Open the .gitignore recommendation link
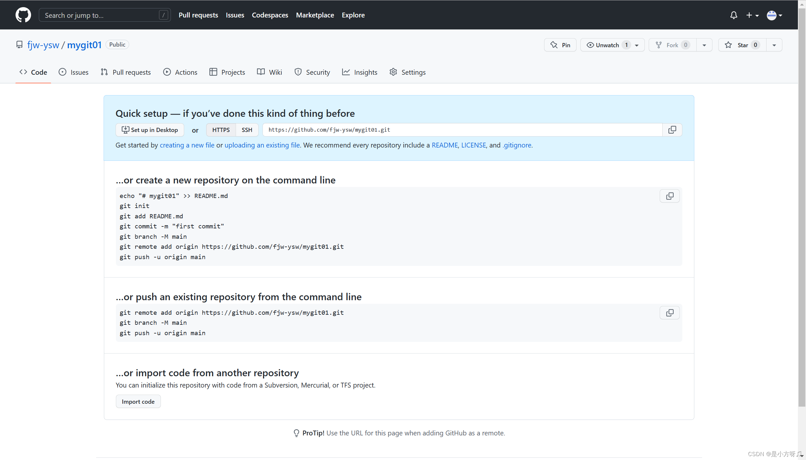The width and height of the screenshot is (806, 460). [517, 145]
